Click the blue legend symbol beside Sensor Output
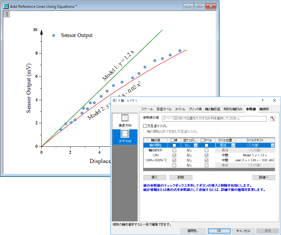Image resolution: width=281 pixels, height=235 pixels. [54, 36]
